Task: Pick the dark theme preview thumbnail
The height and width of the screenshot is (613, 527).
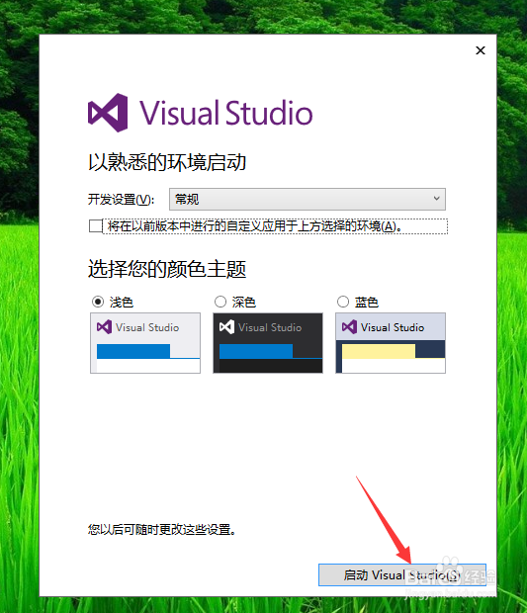Action: (x=268, y=343)
